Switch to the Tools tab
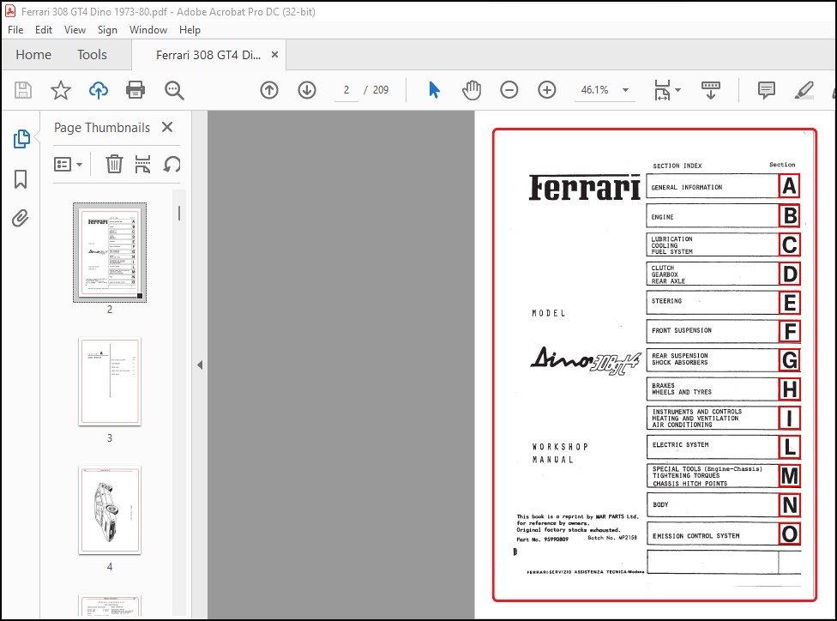The height and width of the screenshot is (621, 837). click(92, 54)
